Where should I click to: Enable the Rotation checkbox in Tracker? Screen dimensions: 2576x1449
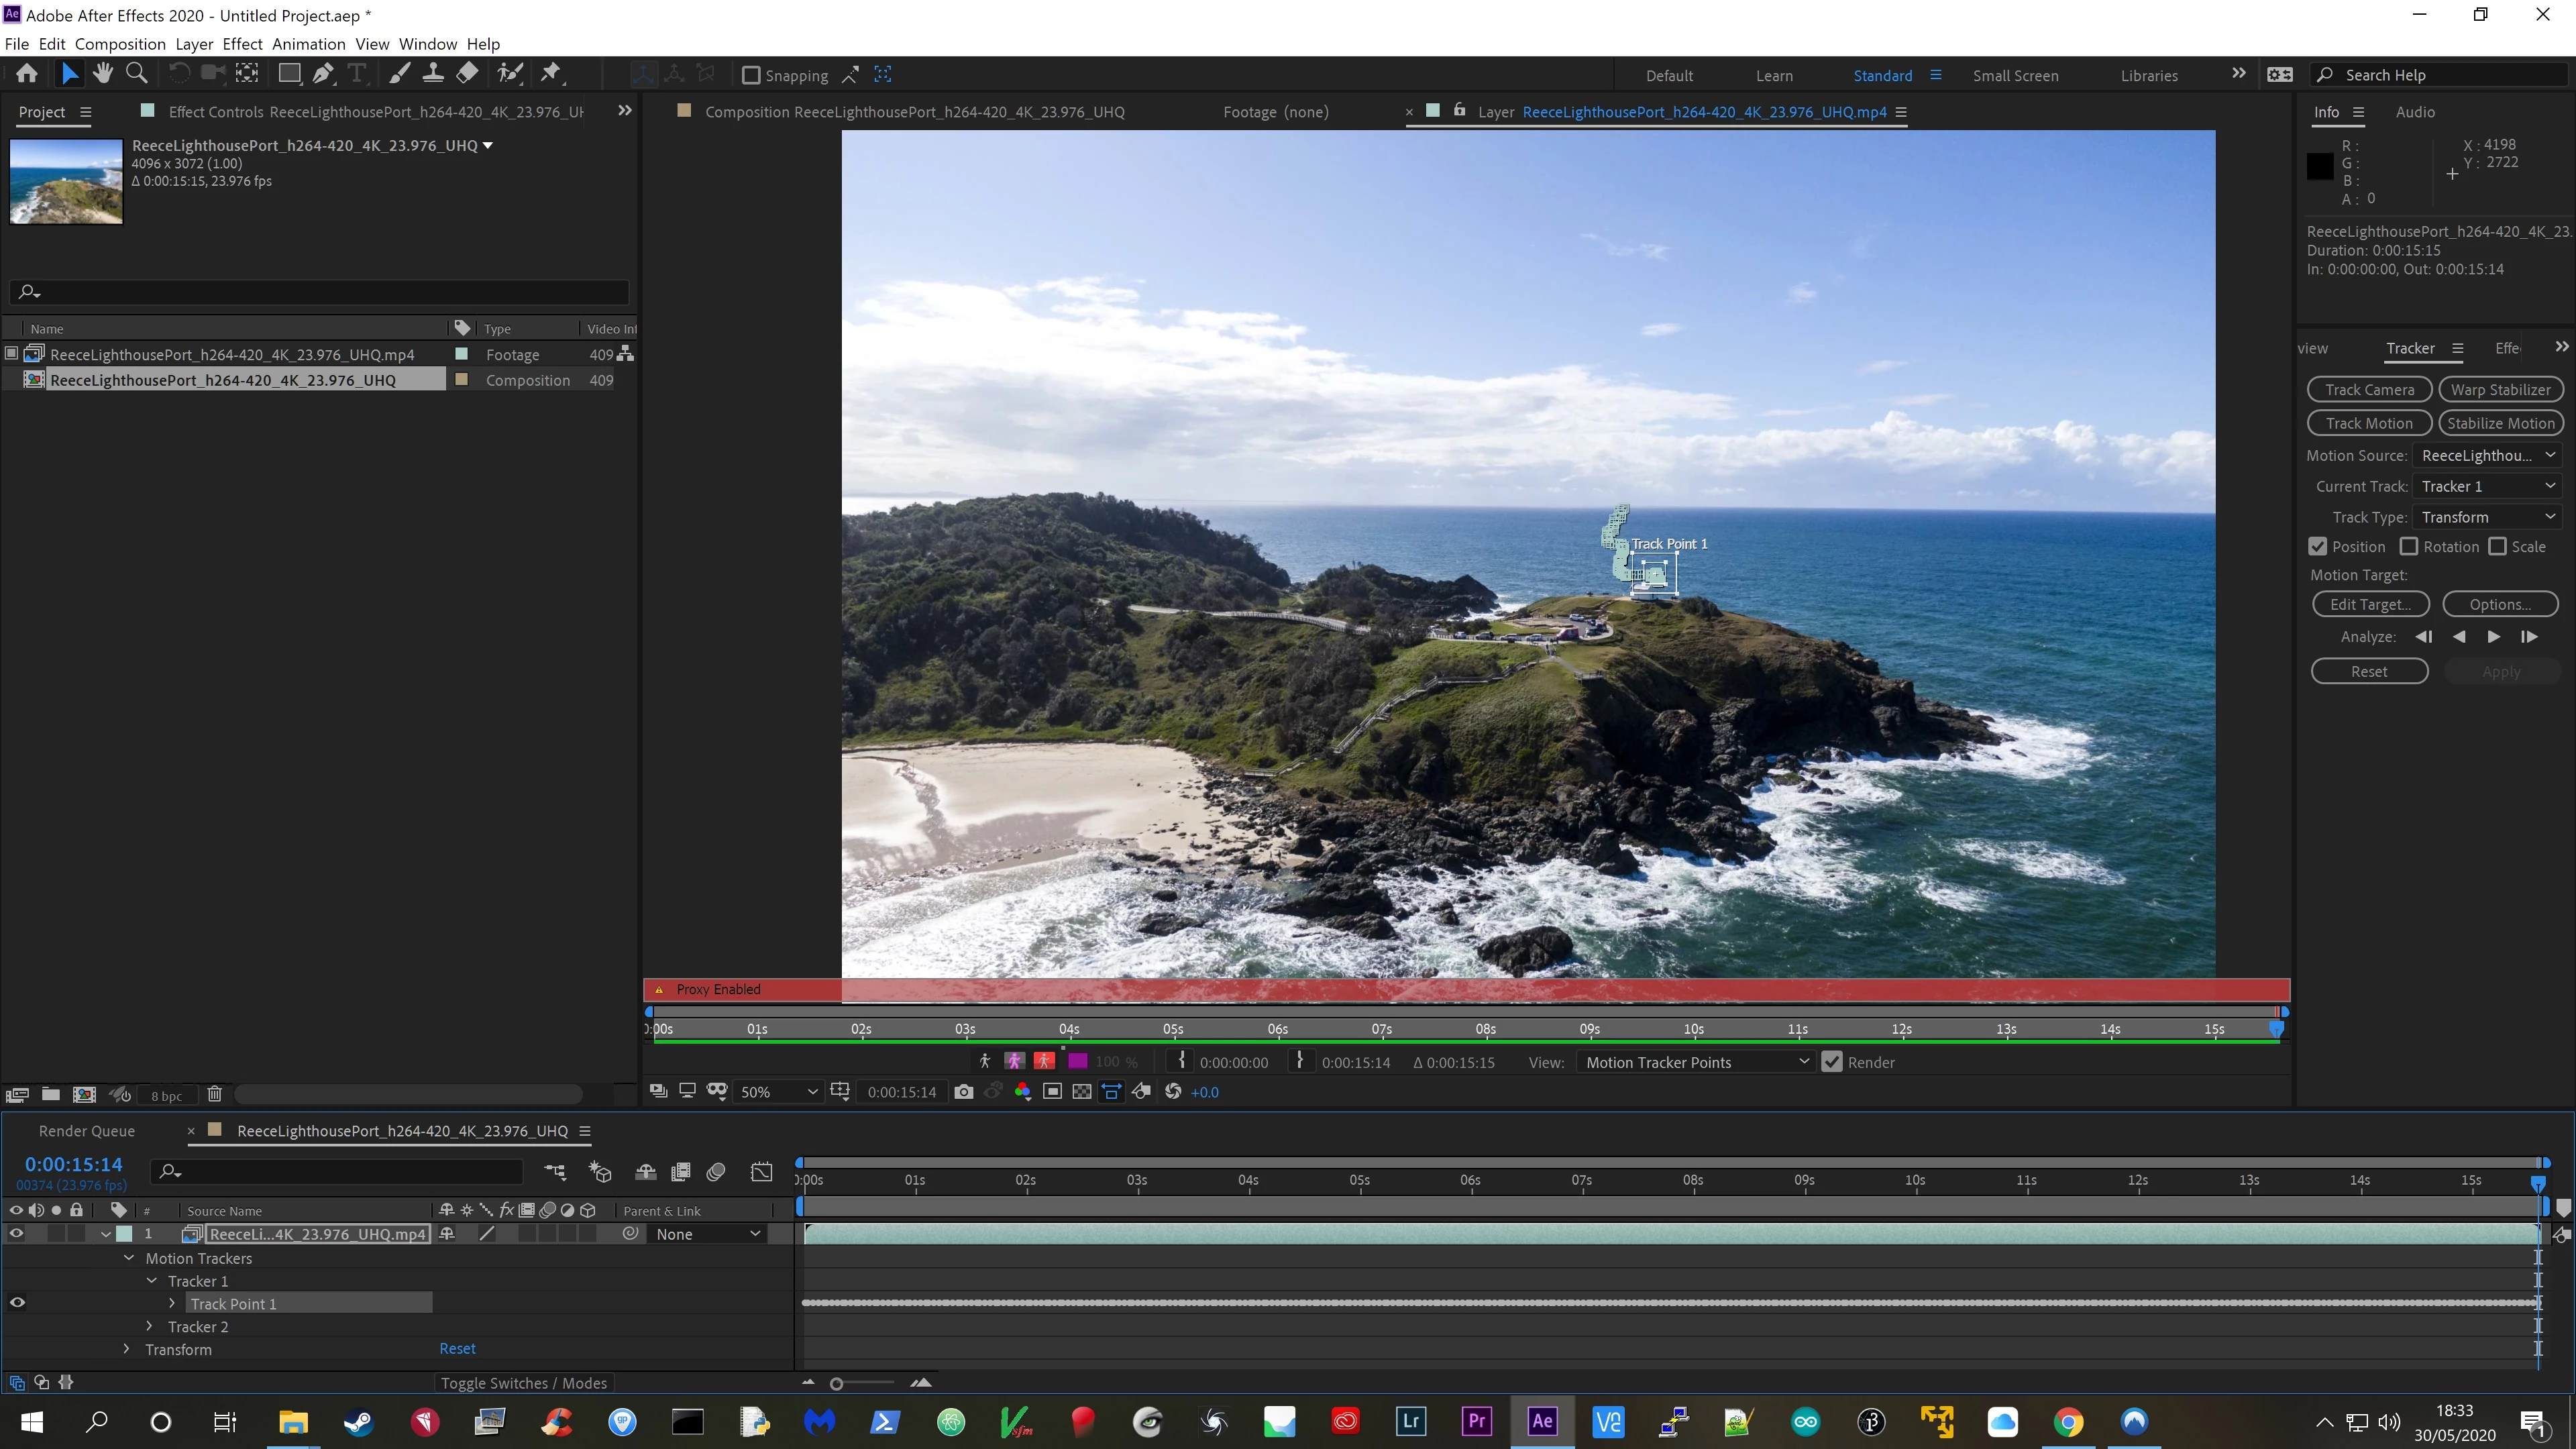click(x=2409, y=547)
